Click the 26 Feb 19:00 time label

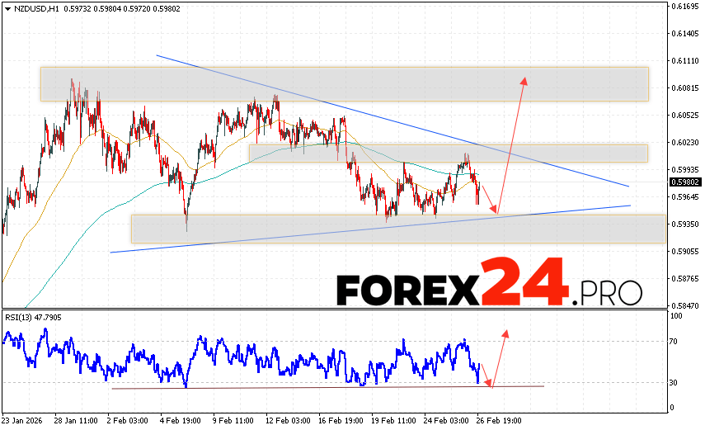click(x=498, y=419)
